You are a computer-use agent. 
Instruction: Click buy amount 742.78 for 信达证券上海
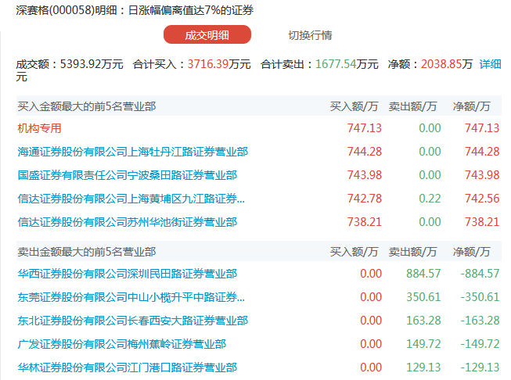click(x=365, y=199)
